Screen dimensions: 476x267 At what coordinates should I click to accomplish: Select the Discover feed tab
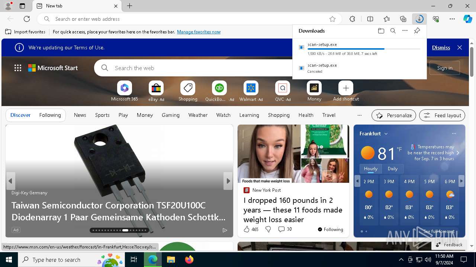(x=20, y=115)
